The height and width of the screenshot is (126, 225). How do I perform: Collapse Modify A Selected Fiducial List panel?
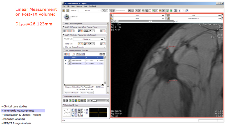(x=85, y=35)
